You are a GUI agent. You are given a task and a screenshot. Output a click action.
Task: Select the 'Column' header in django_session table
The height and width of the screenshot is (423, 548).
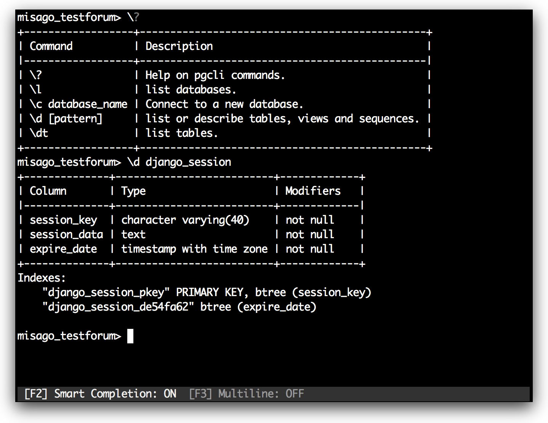coord(48,191)
